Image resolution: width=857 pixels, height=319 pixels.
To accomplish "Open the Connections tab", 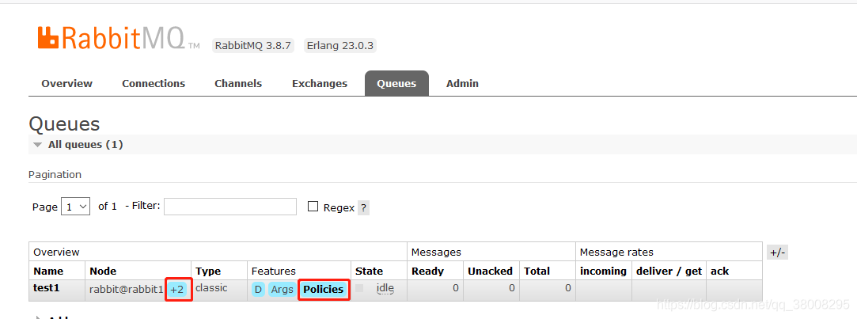I will [154, 84].
